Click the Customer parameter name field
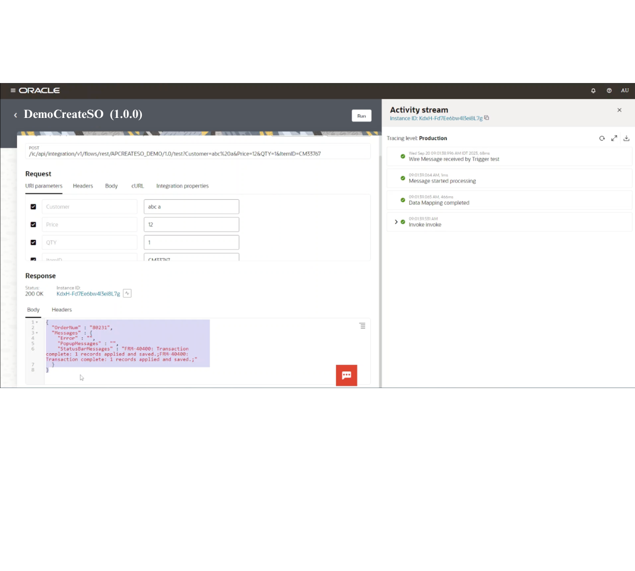The height and width of the screenshot is (571, 635). [x=89, y=207]
